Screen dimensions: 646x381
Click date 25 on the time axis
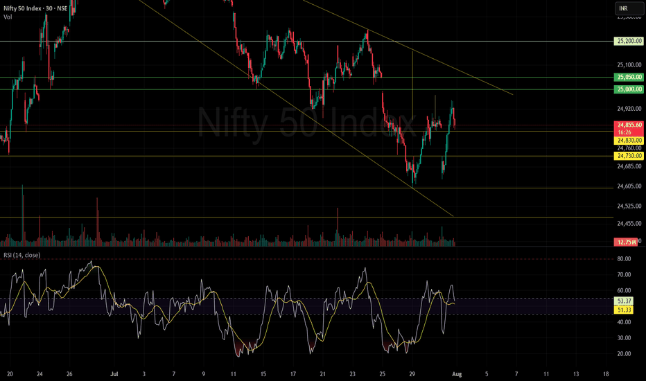coord(383,374)
